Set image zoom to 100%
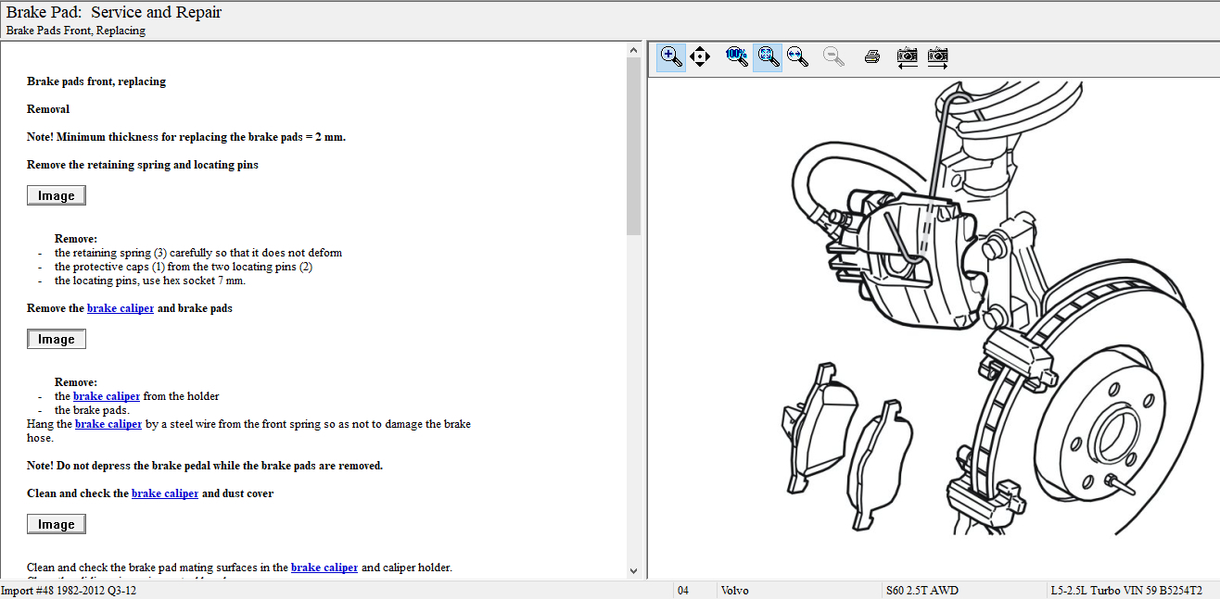Viewport: 1220px width, 599px height. point(737,56)
